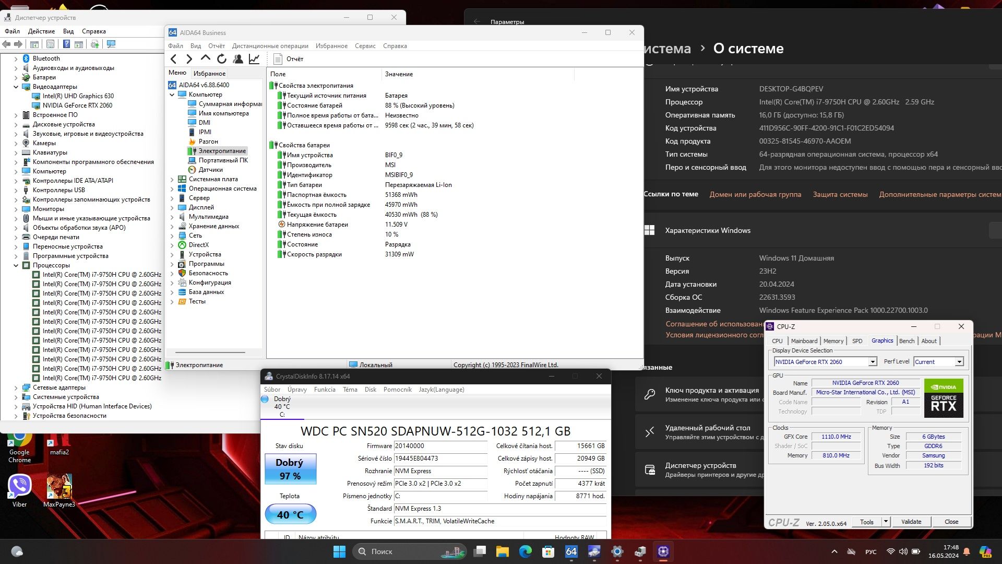Open the Funkcia menu in CrystalDiskInfo
This screenshot has width=1002, height=564.
[x=325, y=390]
